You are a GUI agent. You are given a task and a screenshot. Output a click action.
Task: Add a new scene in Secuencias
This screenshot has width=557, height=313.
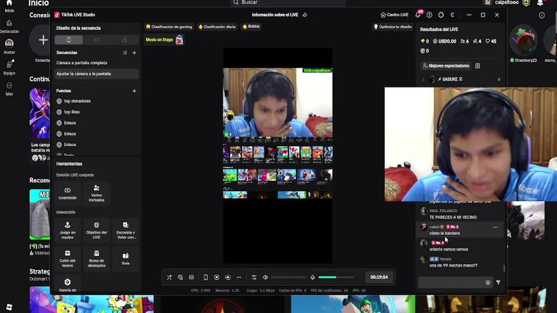click(x=134, y=53)
